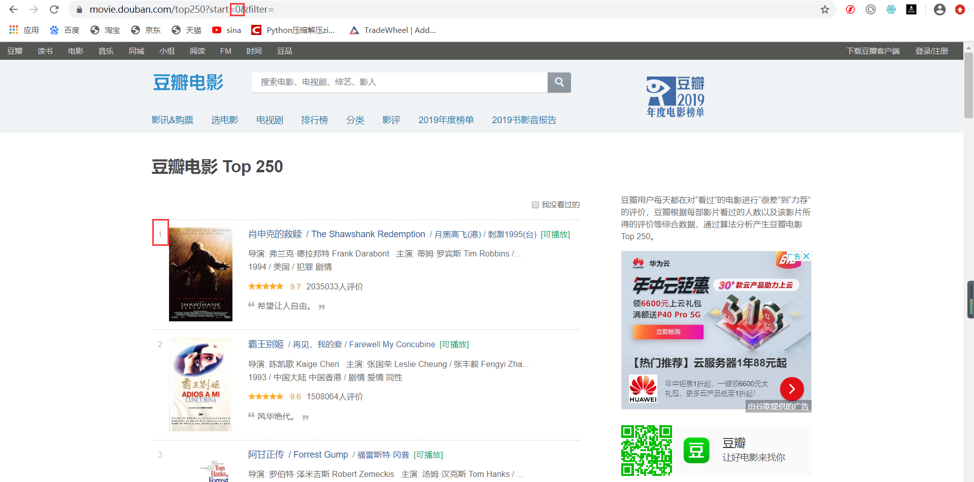Screen dimensions: 974x482
Task: Open the red lightning extension icon
Action: coord(850,10)
